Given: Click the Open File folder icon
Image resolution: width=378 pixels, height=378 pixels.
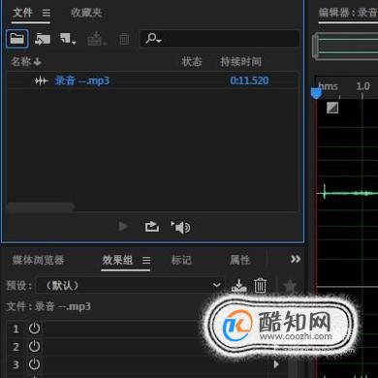Looking at the screenshot, I should click(x=16, y=39).
